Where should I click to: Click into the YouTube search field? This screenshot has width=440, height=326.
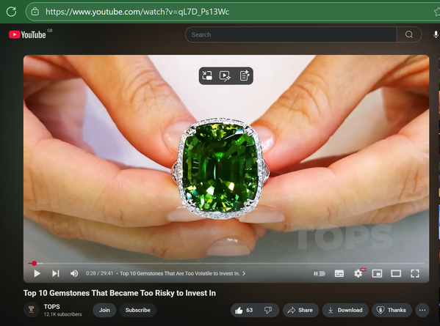[x=291, y=34]
